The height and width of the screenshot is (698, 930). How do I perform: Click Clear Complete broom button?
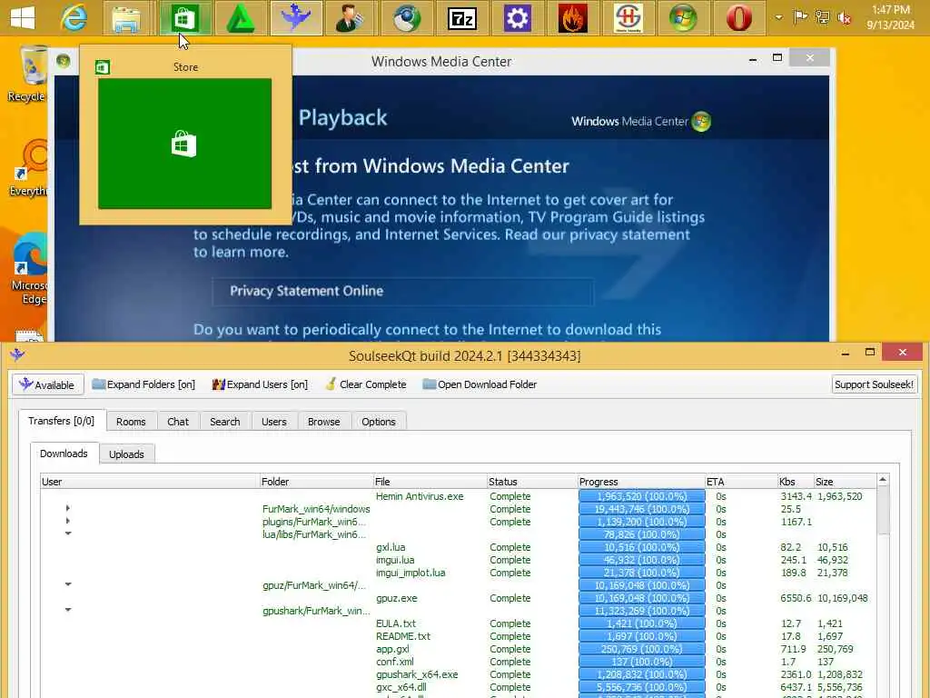(366, 384)
